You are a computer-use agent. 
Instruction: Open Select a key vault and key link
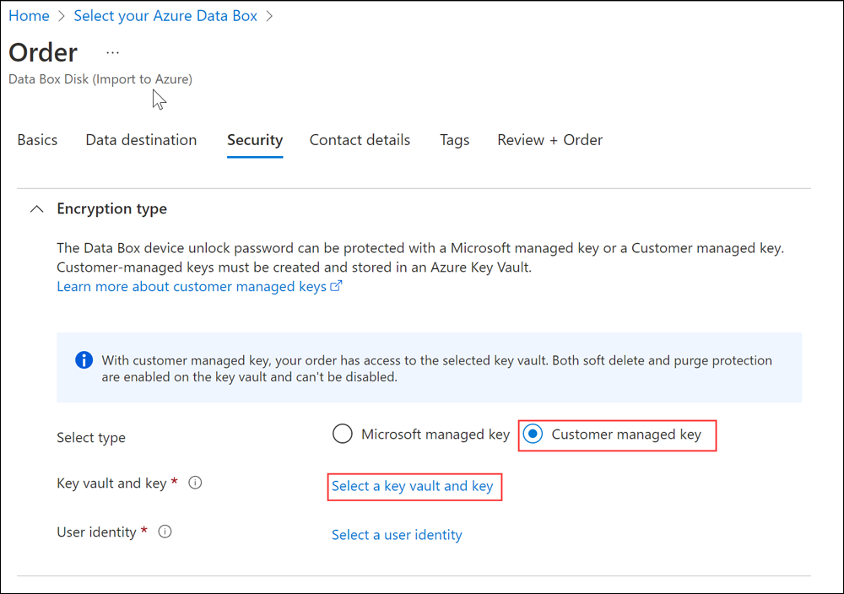click(x=412, y=486)
